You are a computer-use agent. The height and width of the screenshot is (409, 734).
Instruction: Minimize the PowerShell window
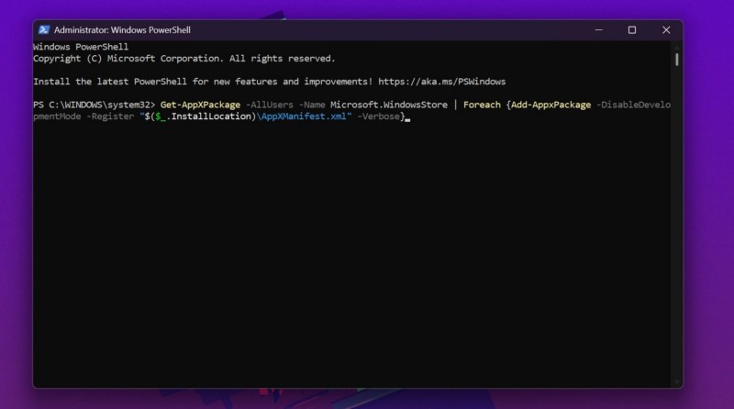pyautogui.click(x=599, y=30)
